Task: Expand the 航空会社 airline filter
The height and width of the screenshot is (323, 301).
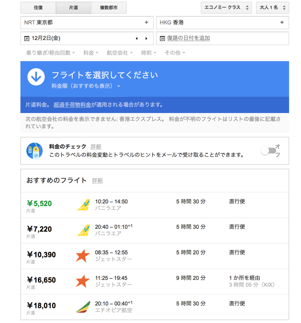Action: (120, 53)
